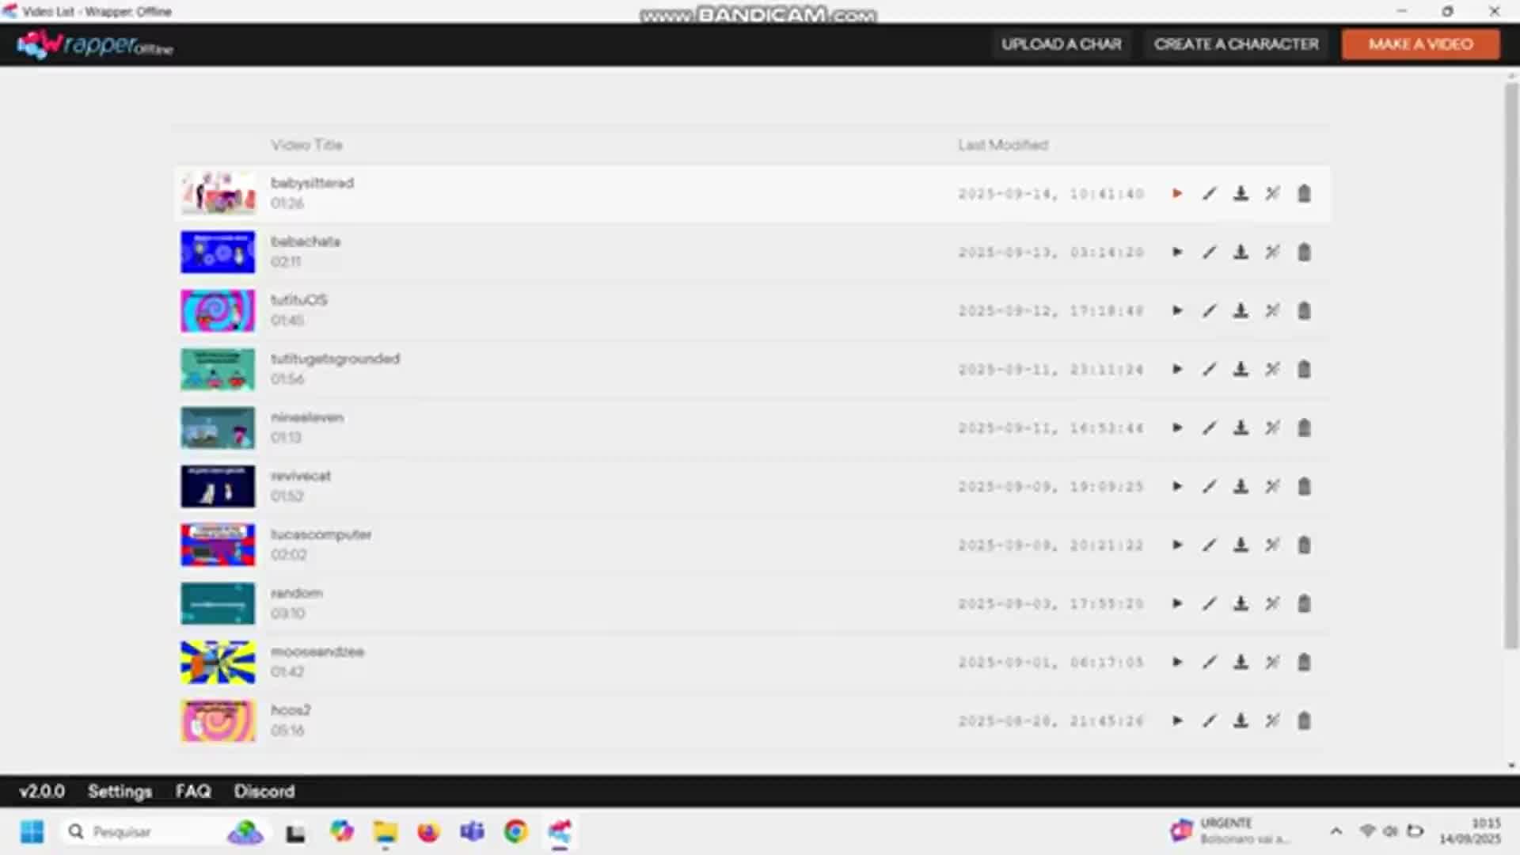This screenshot has height=855, width=1520.
Task: Delete the tutituOS video
Action: (x=1304, y=310)
